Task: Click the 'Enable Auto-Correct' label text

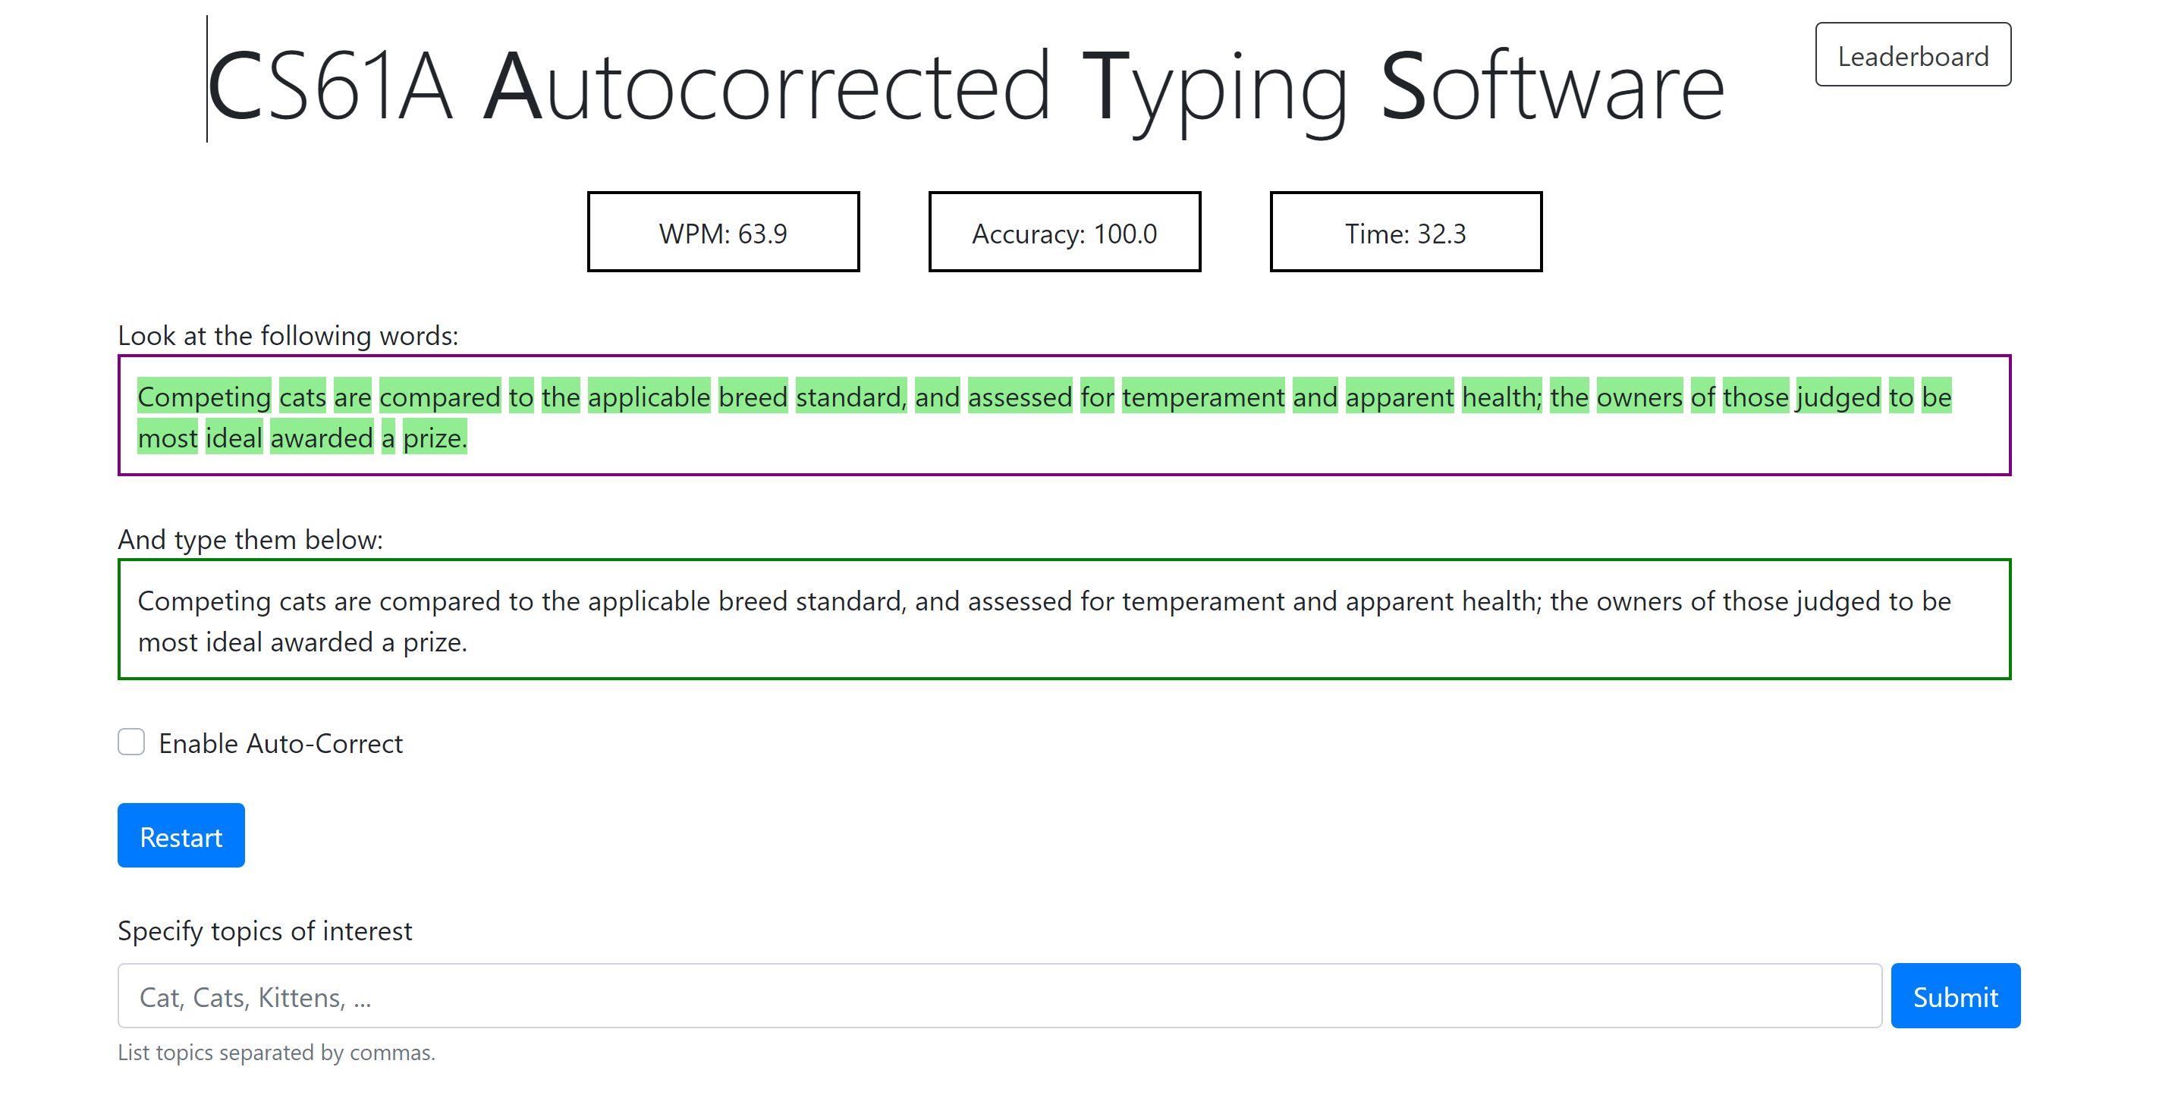Action: point(281,743)
